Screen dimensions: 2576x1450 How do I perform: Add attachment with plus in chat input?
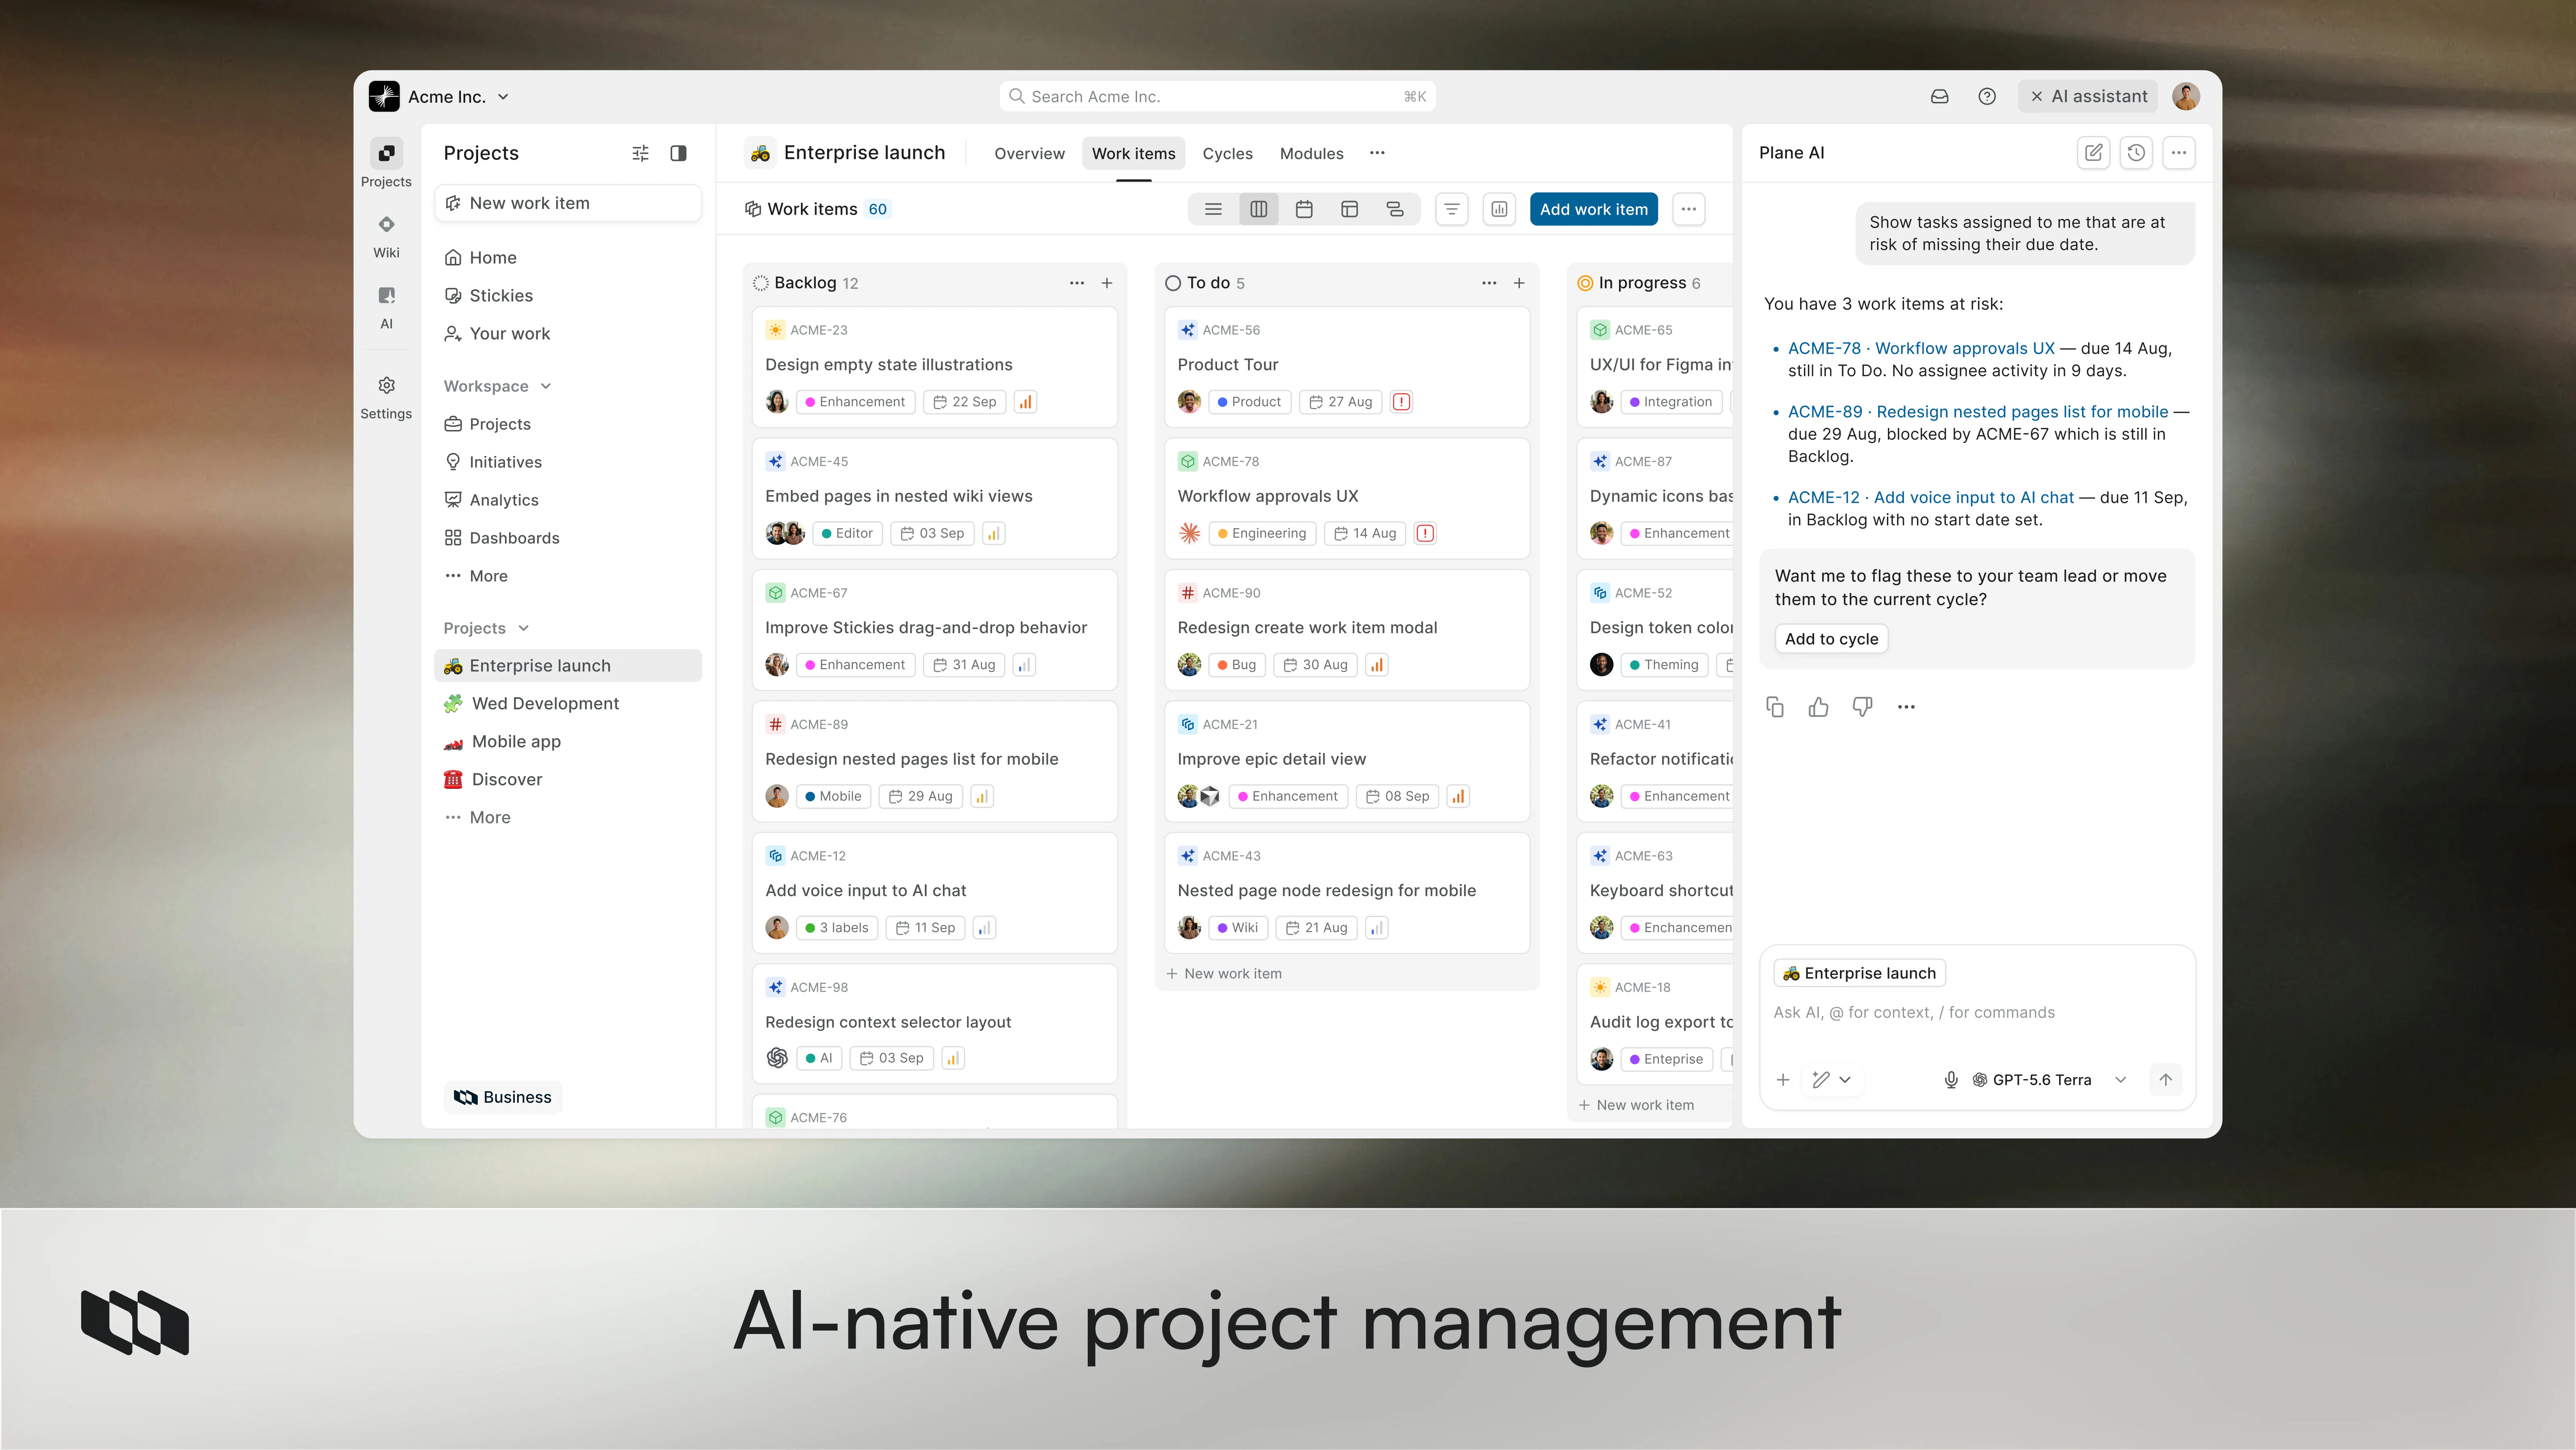[x=1783, y=1080]
